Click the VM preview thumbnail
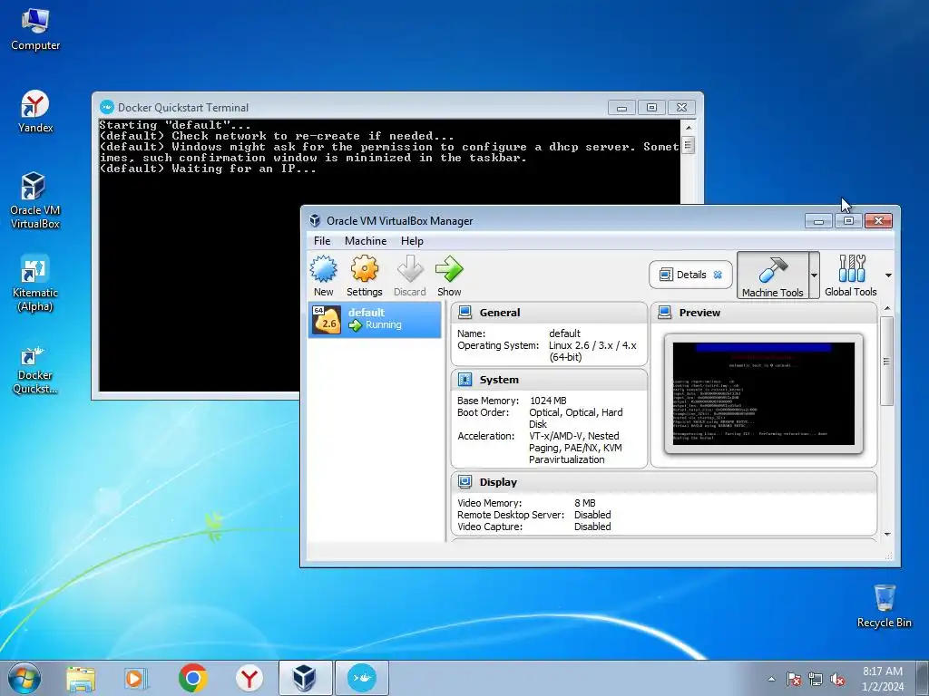The width and height of the screenshot is (929, 696). tap(764, 393)
